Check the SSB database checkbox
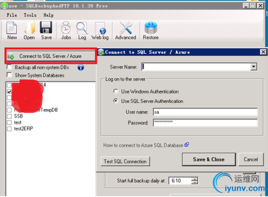Viewport: 268px width, 197px height. click(x=9, y=116)
